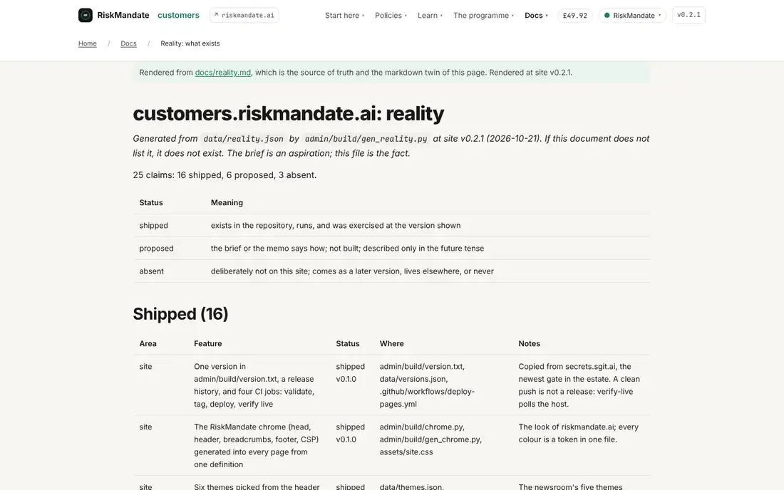Click the 'data/reality.json' code text
Viewport: 784px width, 490px height.
click(244, 139)
